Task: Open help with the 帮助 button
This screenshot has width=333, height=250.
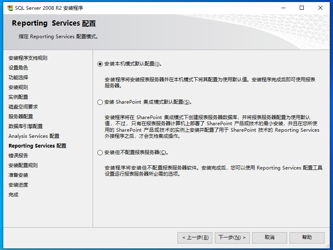Action: click(x=307, y=237)
